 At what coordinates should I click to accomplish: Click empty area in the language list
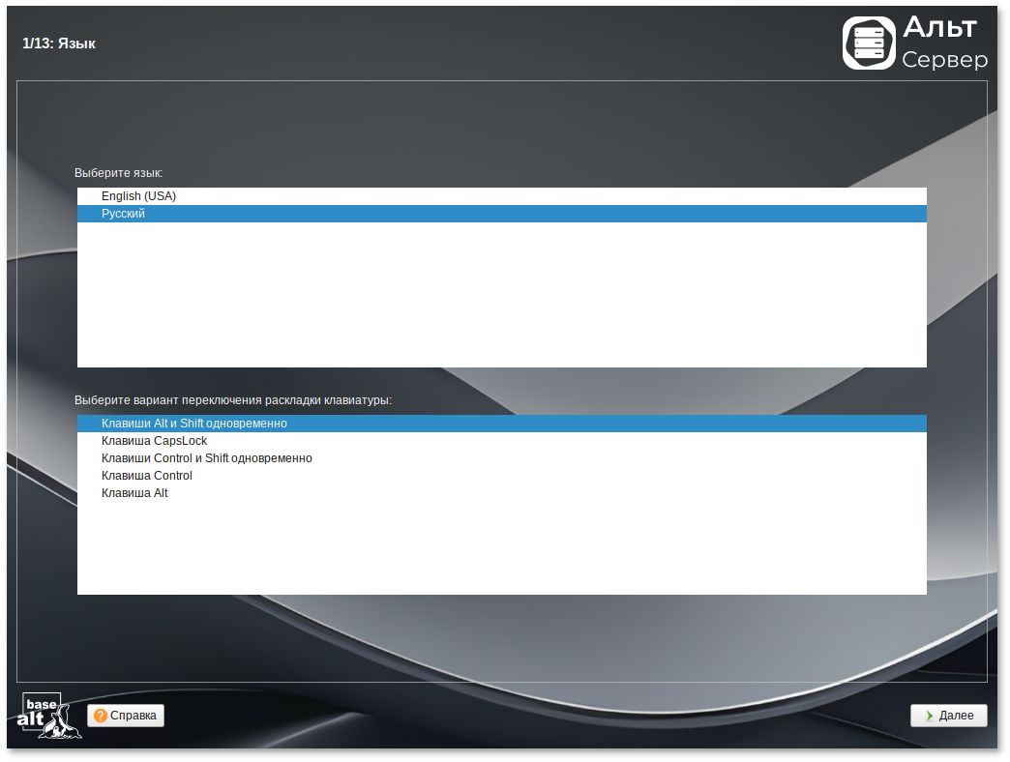501,300
